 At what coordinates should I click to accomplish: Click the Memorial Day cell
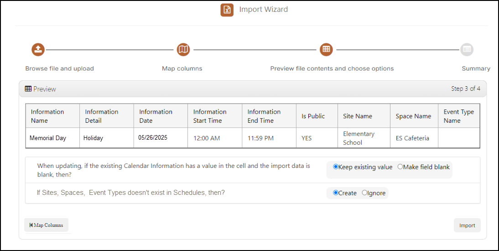(52, 138)
